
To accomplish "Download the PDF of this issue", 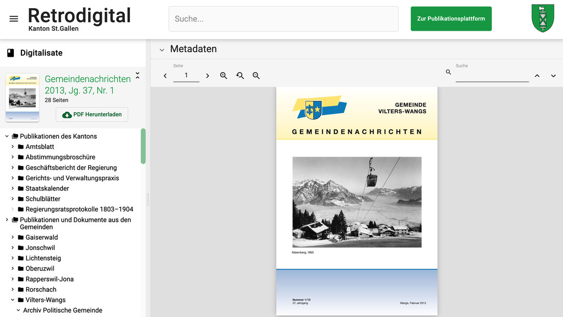I will pos(92,115).
